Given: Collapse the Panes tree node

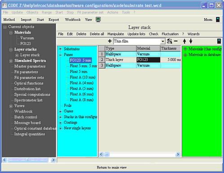Looking at the screenshot, I should pos(61,55).
